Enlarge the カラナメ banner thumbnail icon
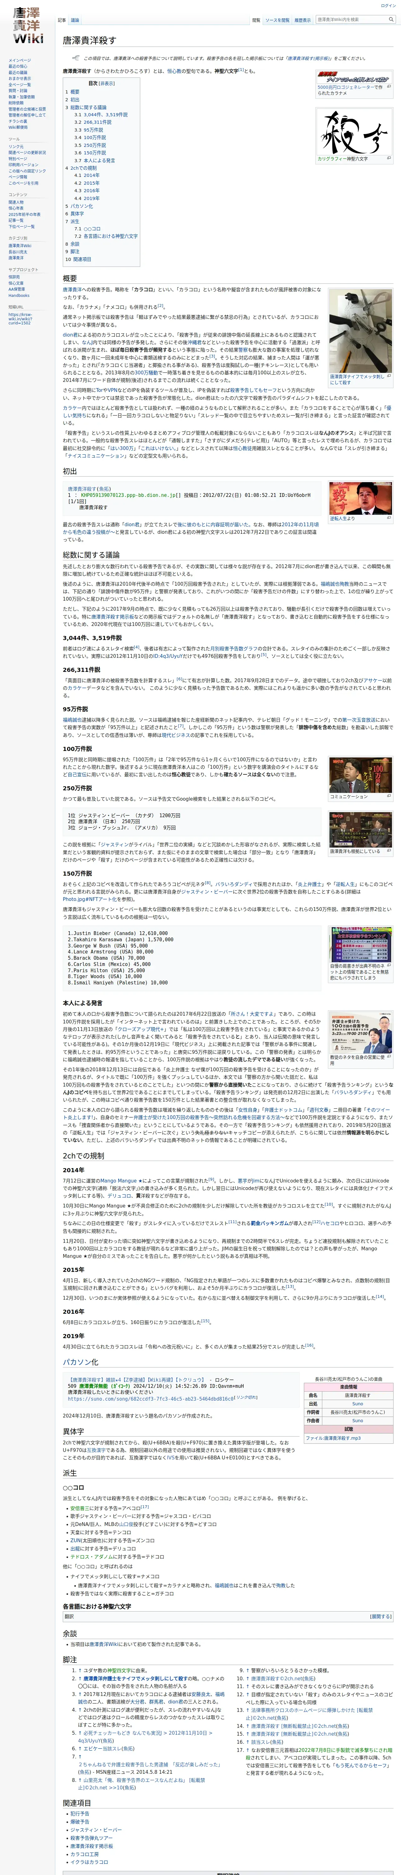The image size is (401, 1875). pos(390,87)
